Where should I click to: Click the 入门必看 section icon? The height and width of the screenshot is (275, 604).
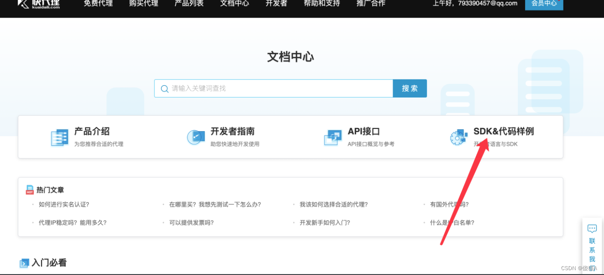[25, 263]
